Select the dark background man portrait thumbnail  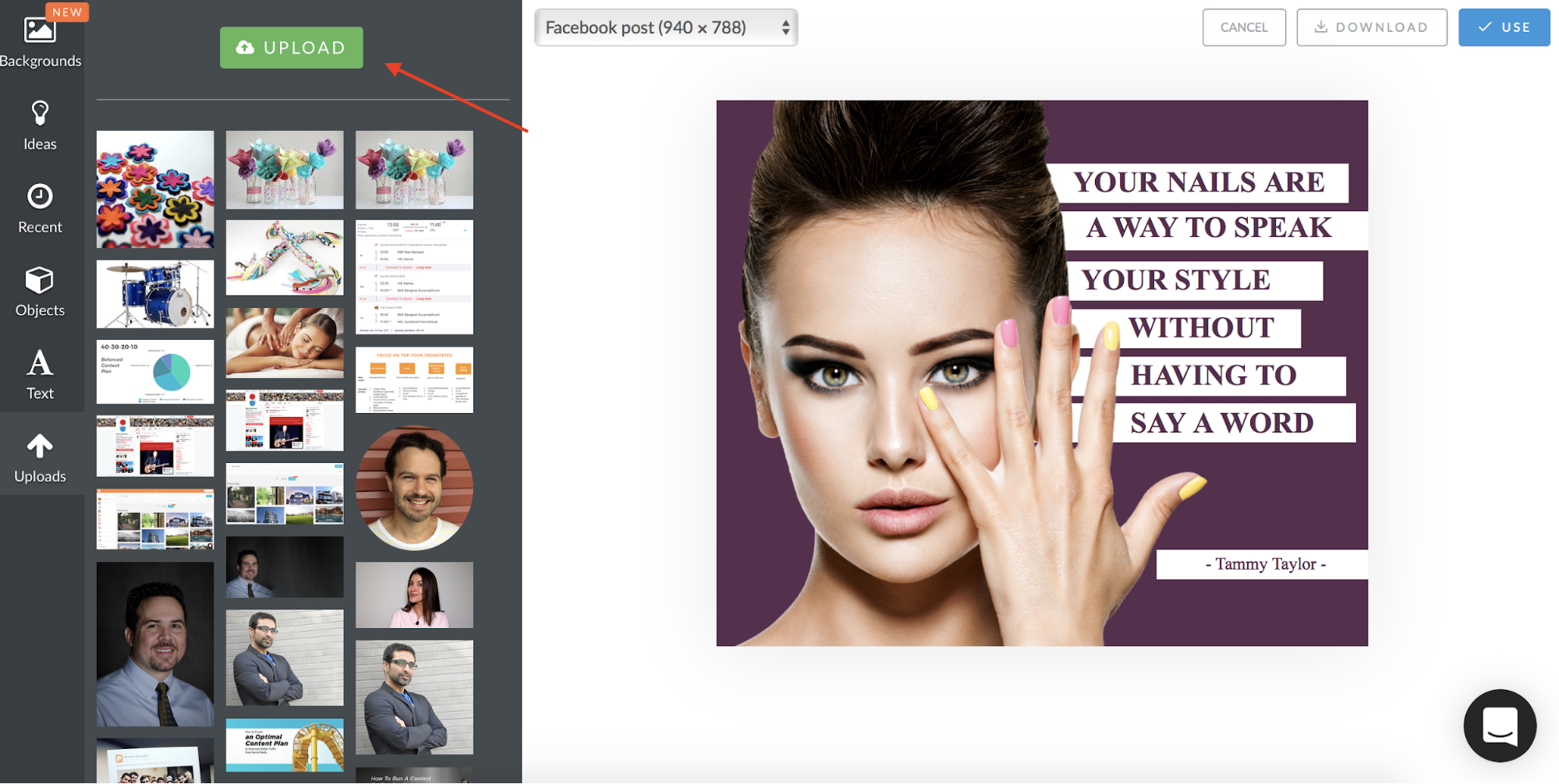click(x=285, y=567)
